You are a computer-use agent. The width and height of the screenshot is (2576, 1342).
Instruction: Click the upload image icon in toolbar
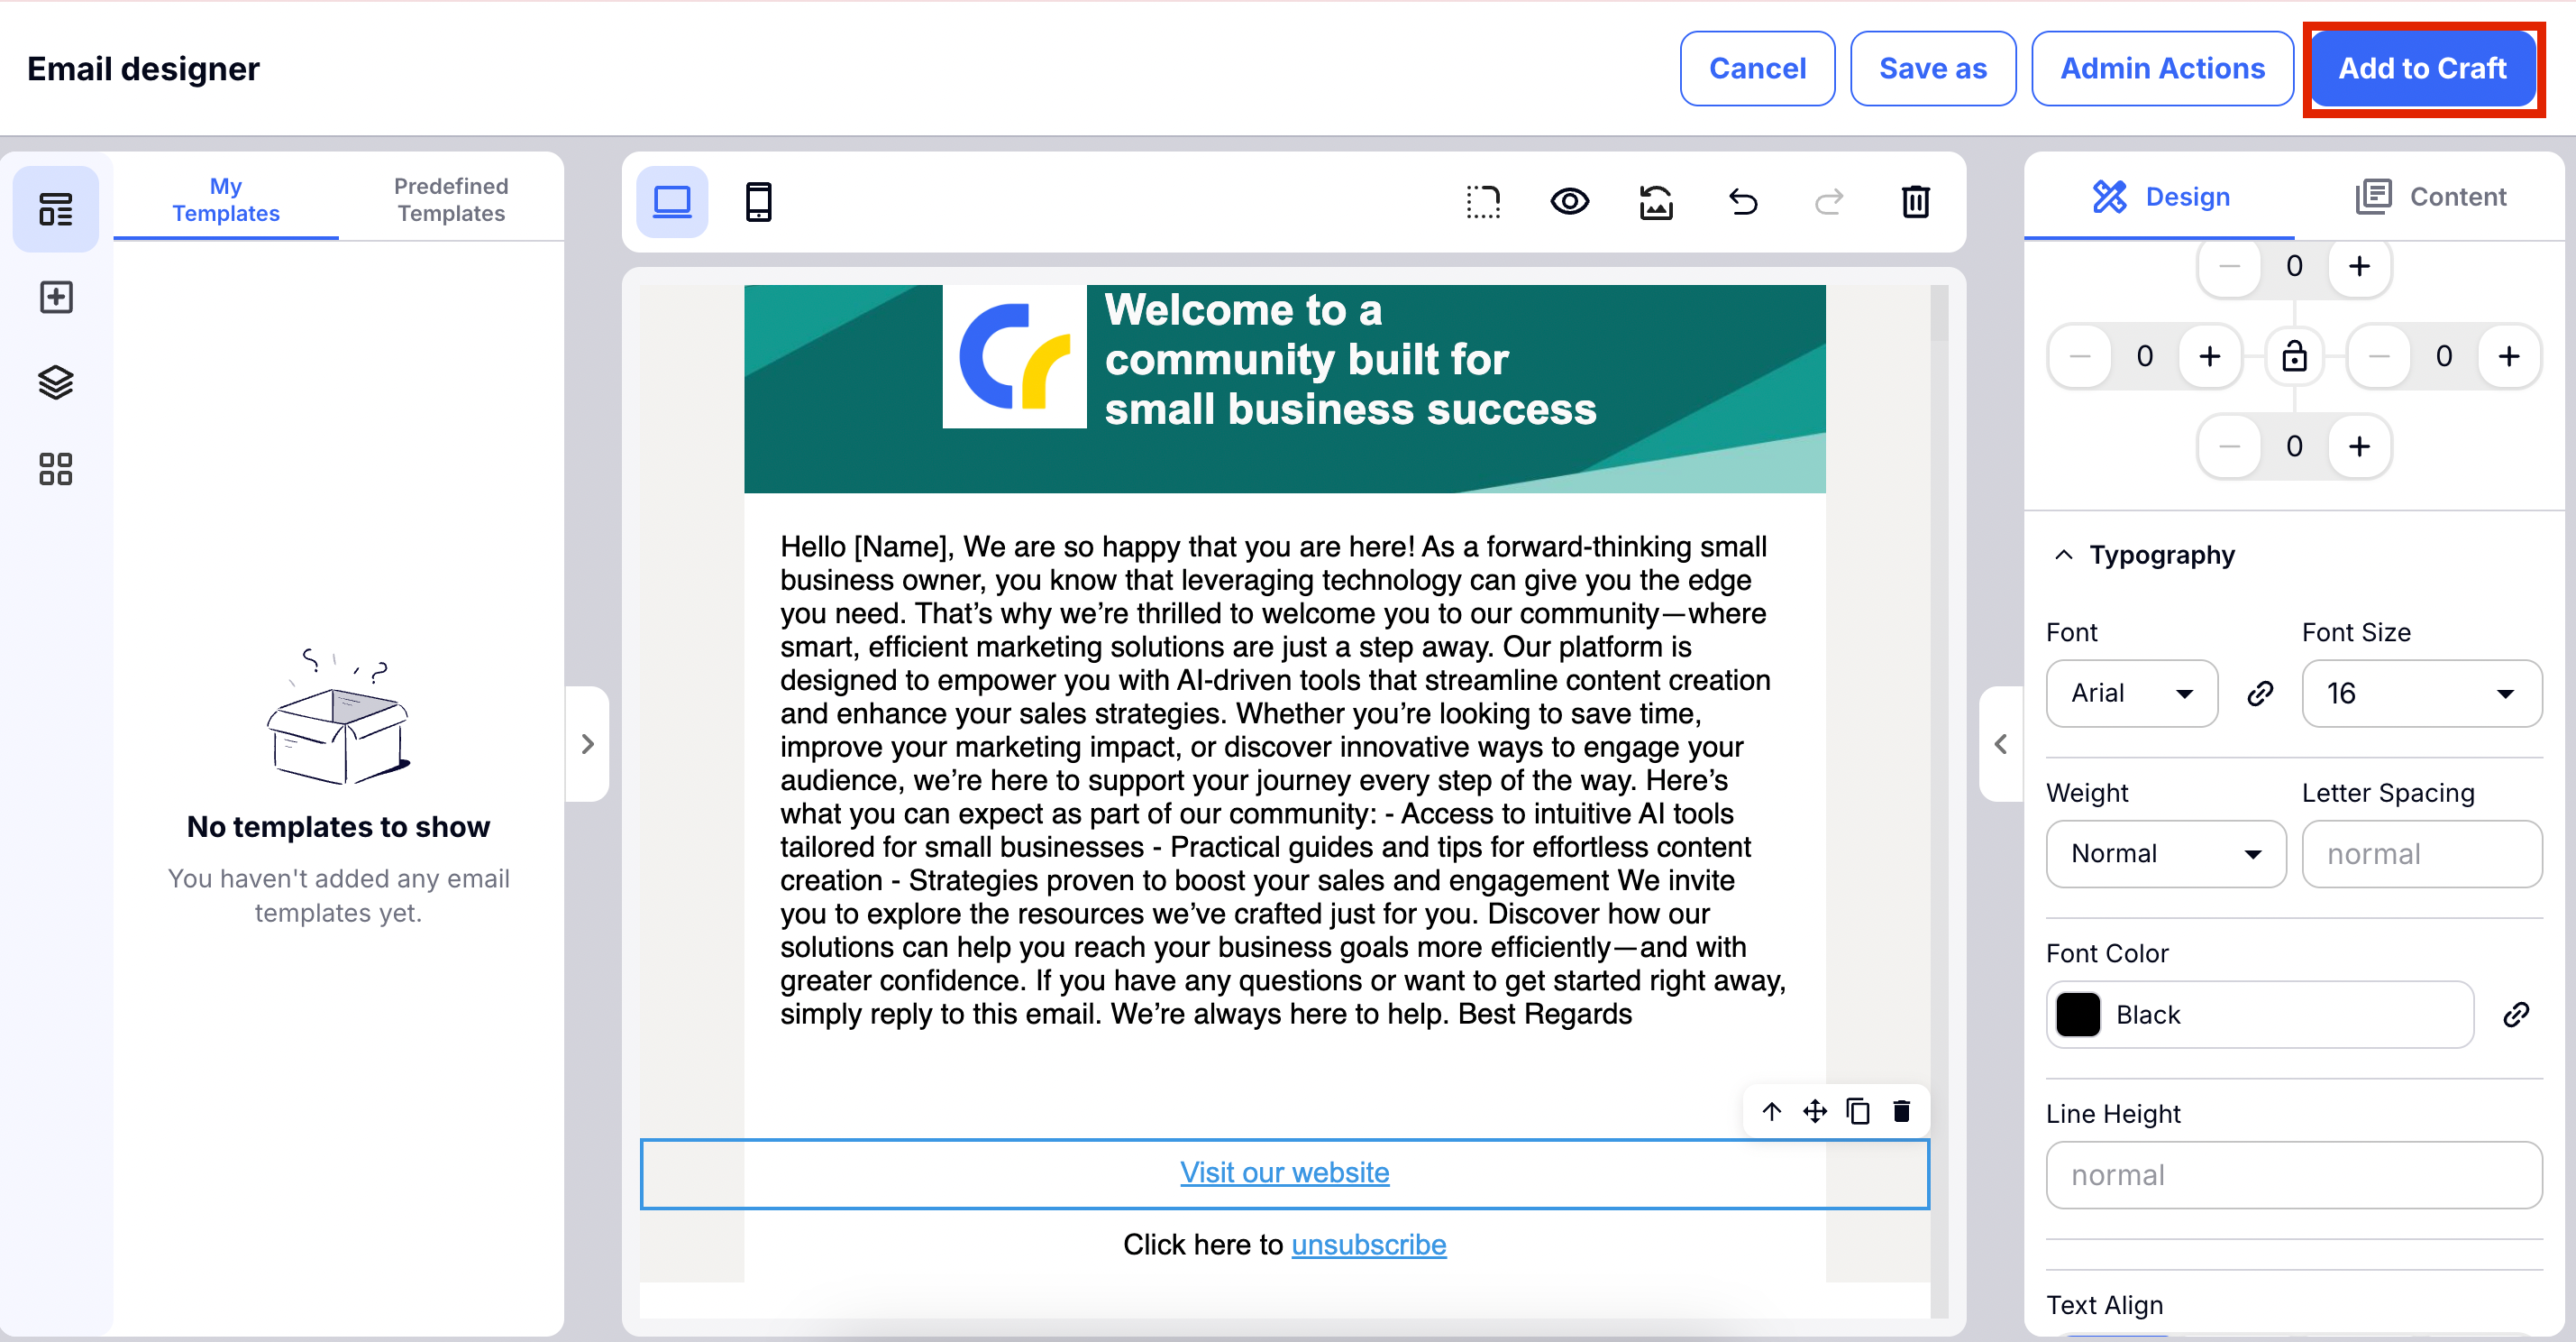(x=1656, y=201)
